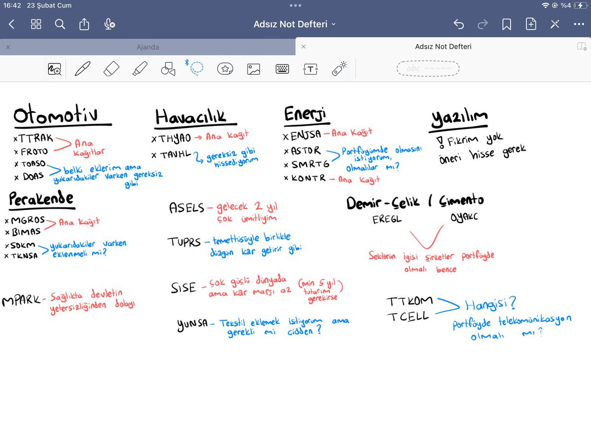This screenshot has height=443, width=591.
Task: Tap the status bar clock 16:42
Action: coord(13,5)
